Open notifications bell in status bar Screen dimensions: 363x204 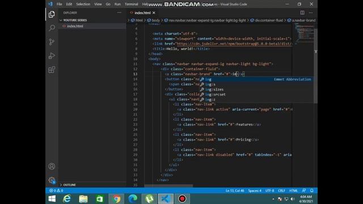[x=311, y=190]
